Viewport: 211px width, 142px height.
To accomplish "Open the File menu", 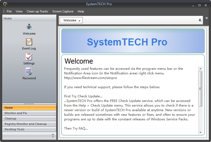I will click(9, 11).
